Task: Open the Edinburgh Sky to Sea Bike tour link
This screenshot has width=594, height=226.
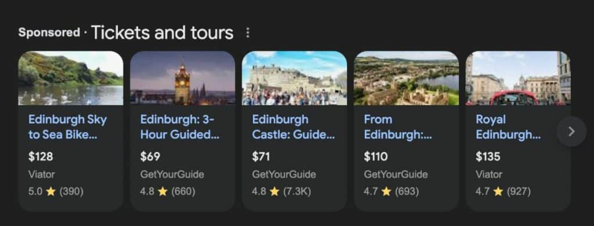Action: point(68,127)
